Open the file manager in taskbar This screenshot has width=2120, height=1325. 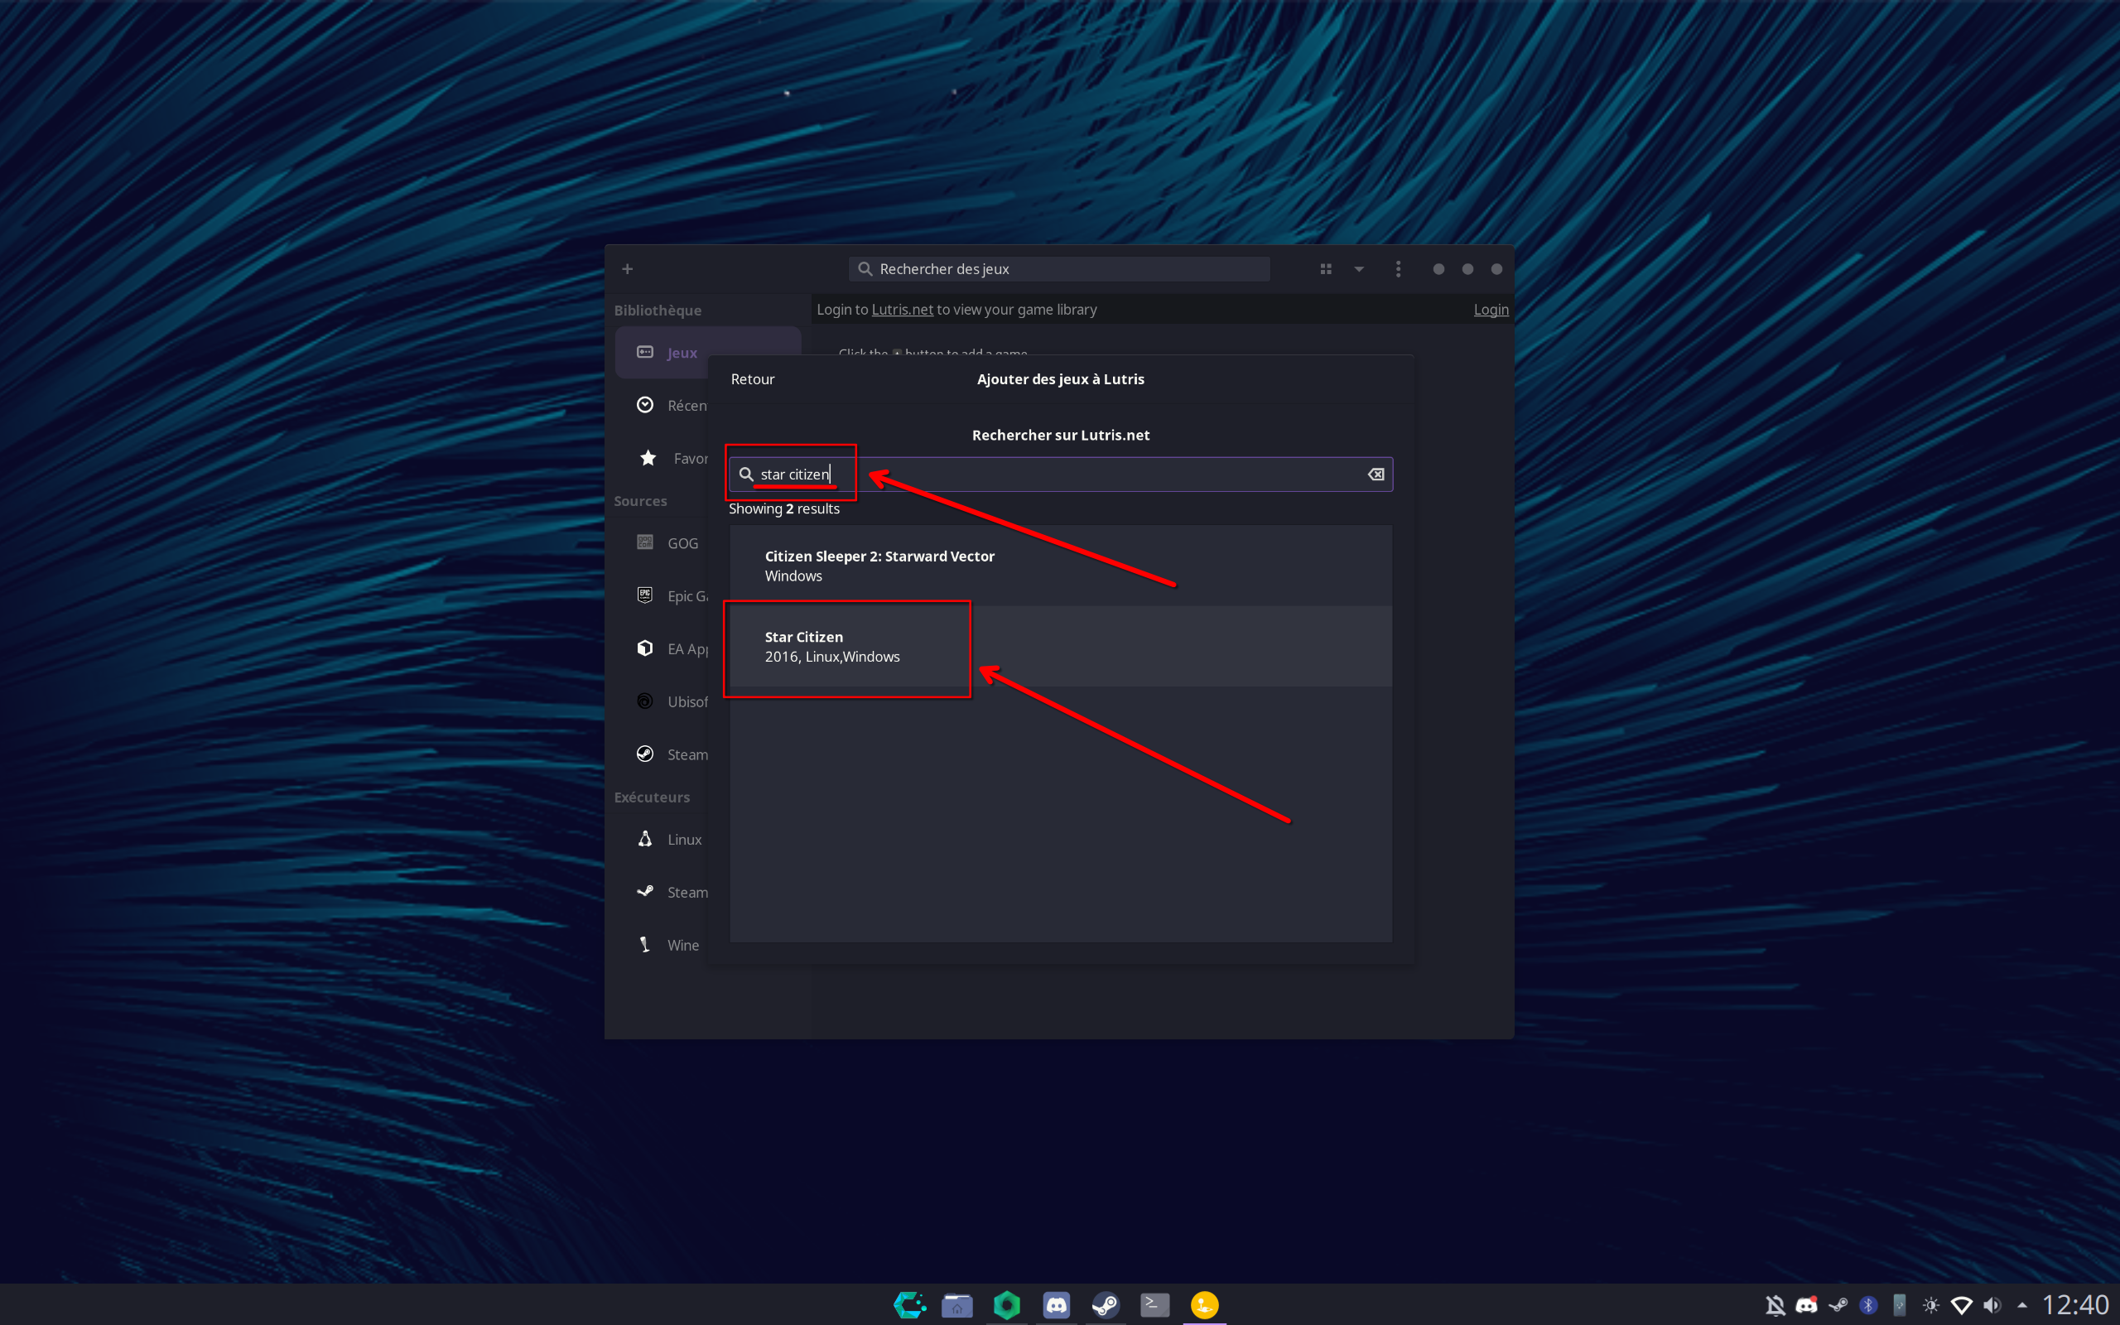(x=957, y=1305)
